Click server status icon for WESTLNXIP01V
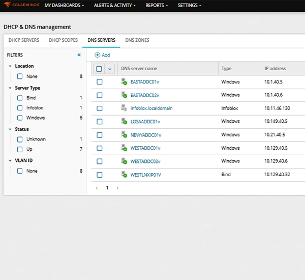Viewport: 305px width, 280px height. tap(124, 175)
